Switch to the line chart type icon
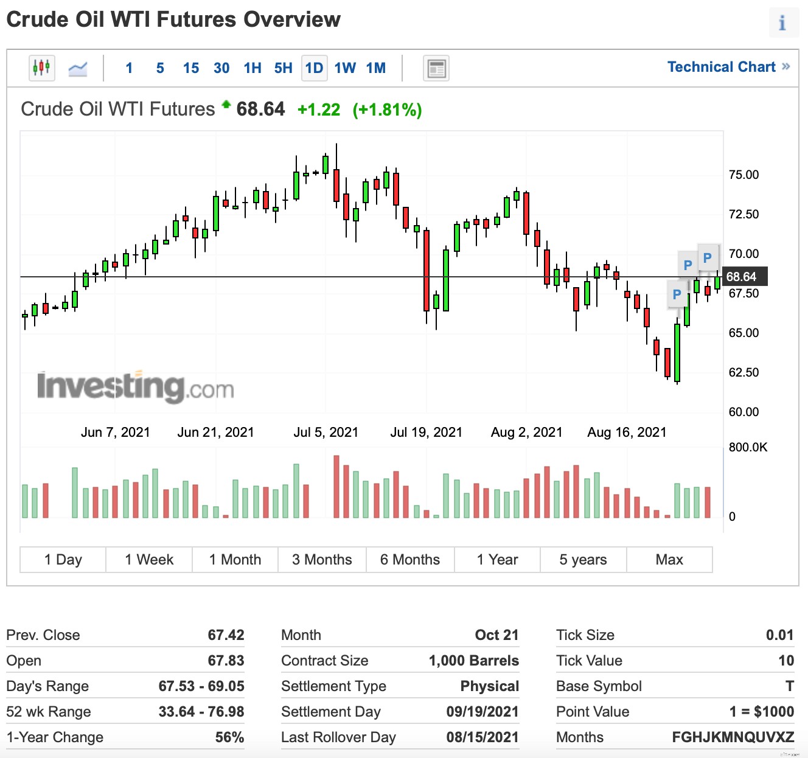Screen dimensions: 808x758 pos(78,68)
